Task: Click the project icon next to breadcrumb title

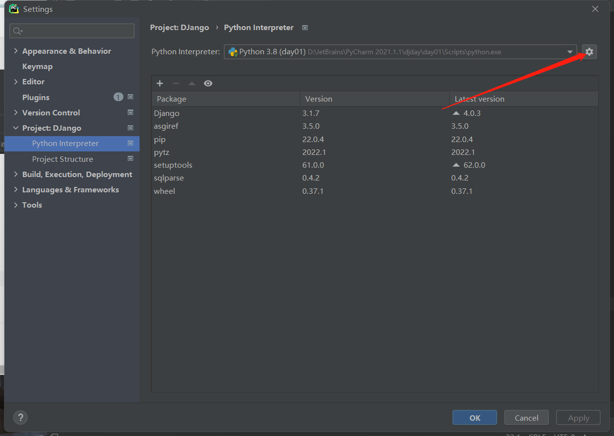Action: tap(305, 28)
